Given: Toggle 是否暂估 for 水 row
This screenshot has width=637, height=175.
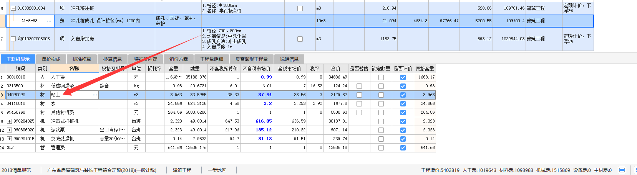Looking at the screenshot, I should 359,104.
